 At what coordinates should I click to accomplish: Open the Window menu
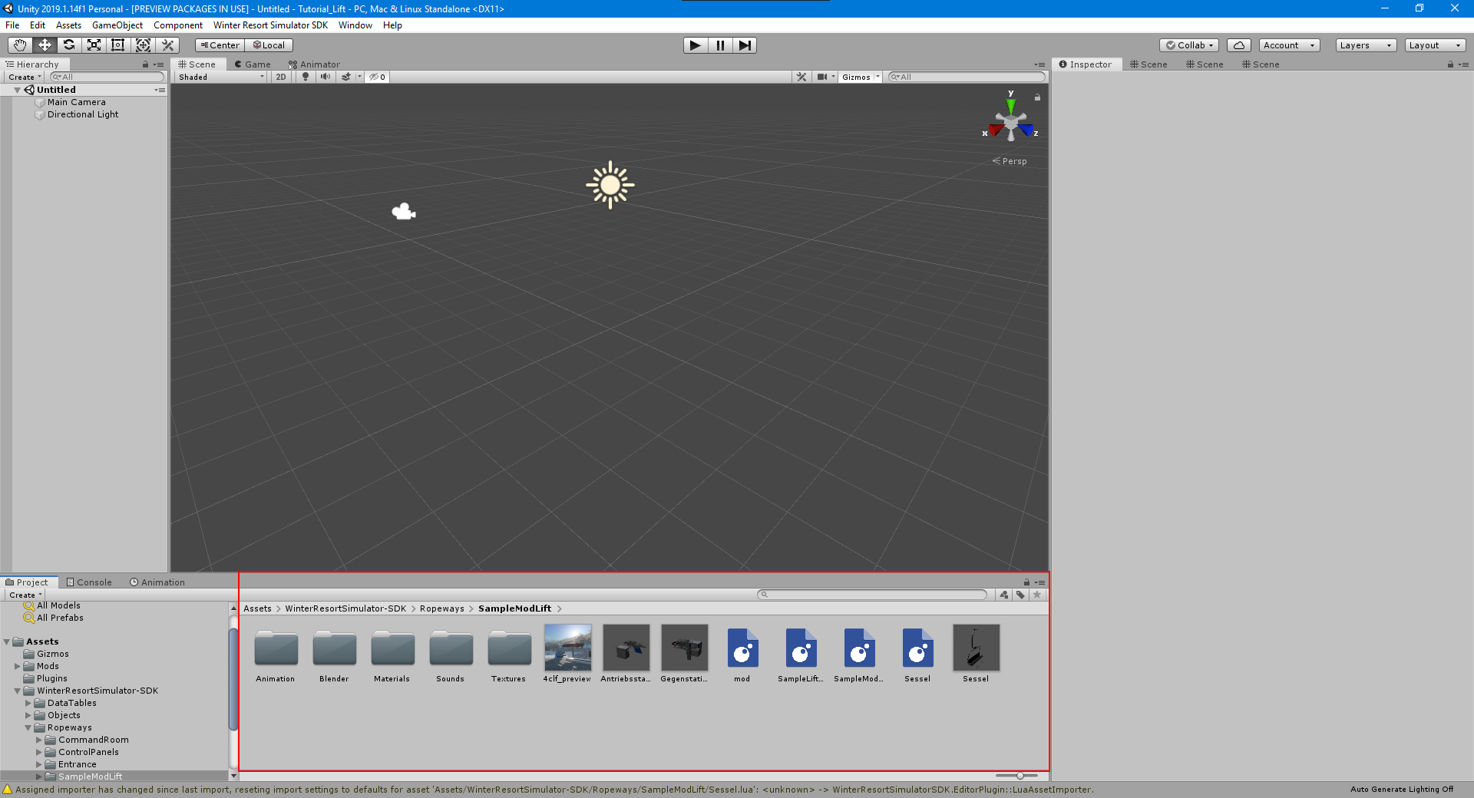[355, 25]
